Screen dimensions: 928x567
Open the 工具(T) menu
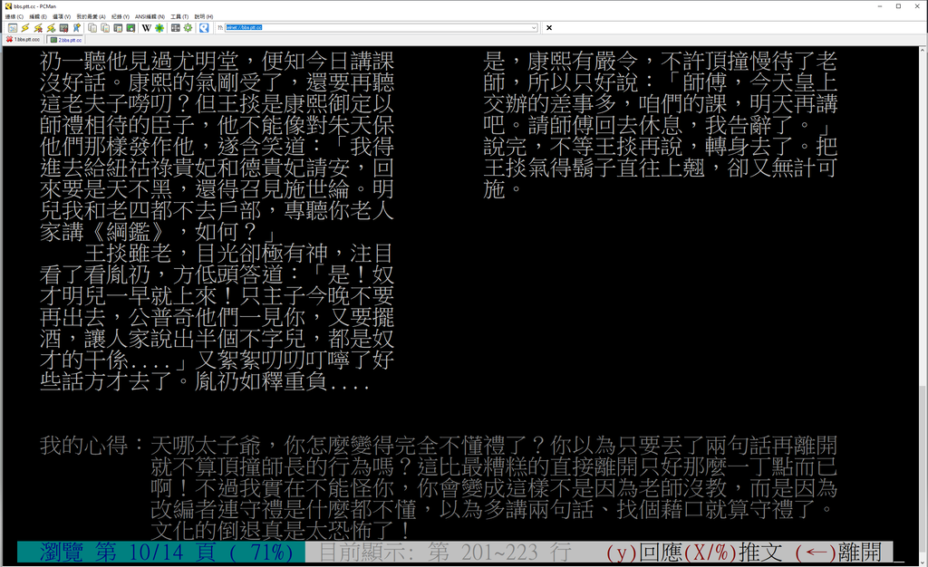pyautogui.click(x=179, y=16)
